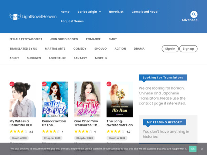Click The Long-awaited Mr Han cover
This screenshot has width=207, height=155.
(120, 100)
